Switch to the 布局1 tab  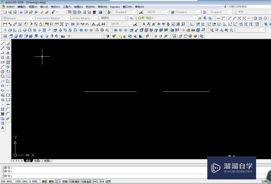point(37,160)
